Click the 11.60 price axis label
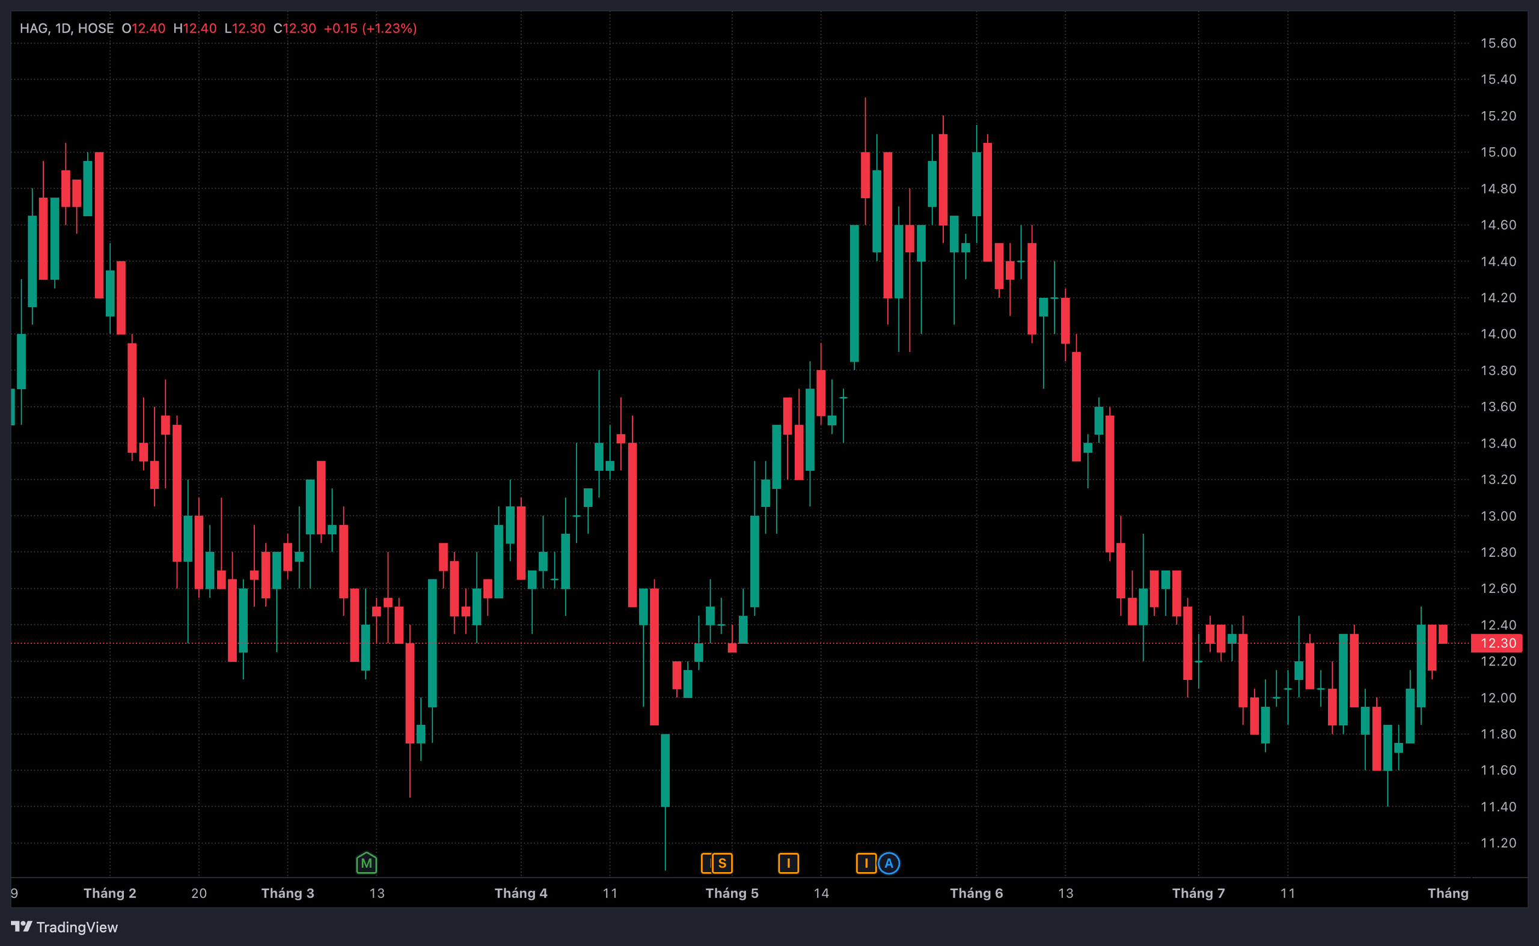 coord(1498,770)
